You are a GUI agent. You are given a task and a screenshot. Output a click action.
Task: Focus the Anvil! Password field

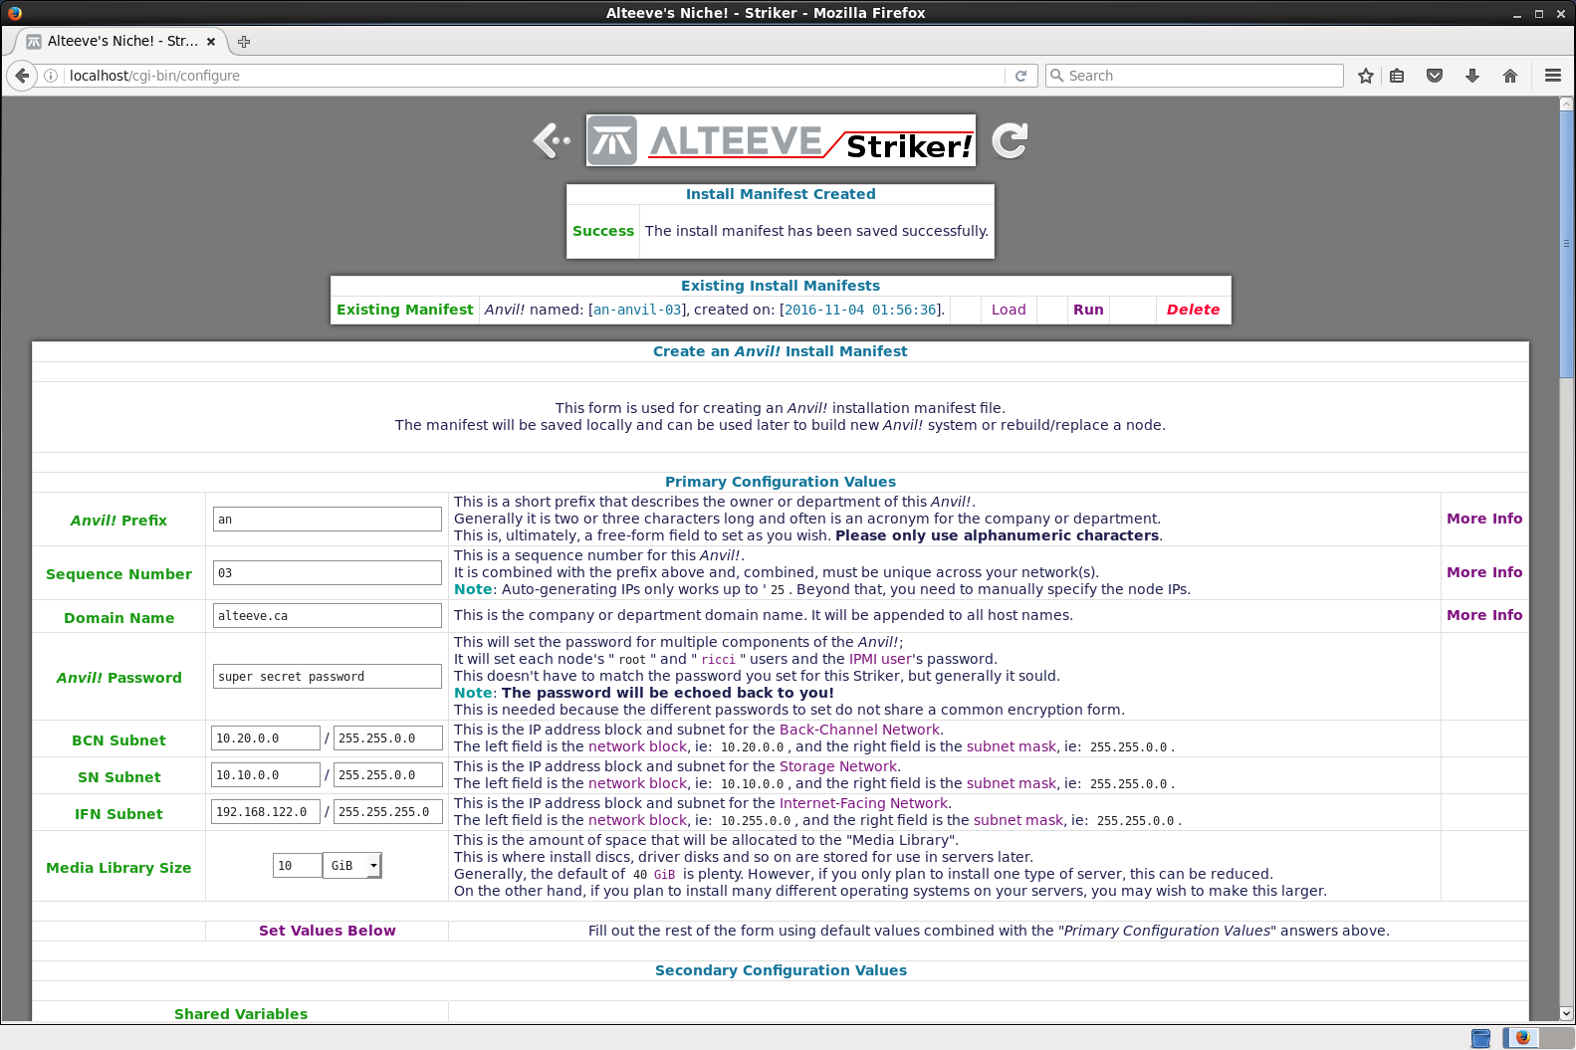pos(328,677)
